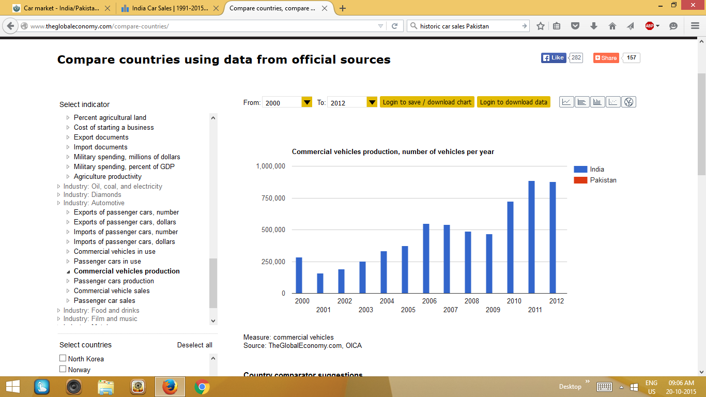Check the North Korea checkbox

63,358
